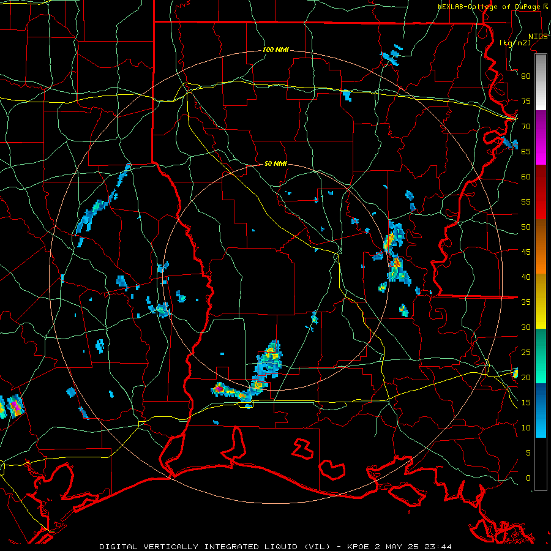Click the 45 value on the VIL scale
The height and width of the screenshot is (551, 551).
tap(526, 252)
